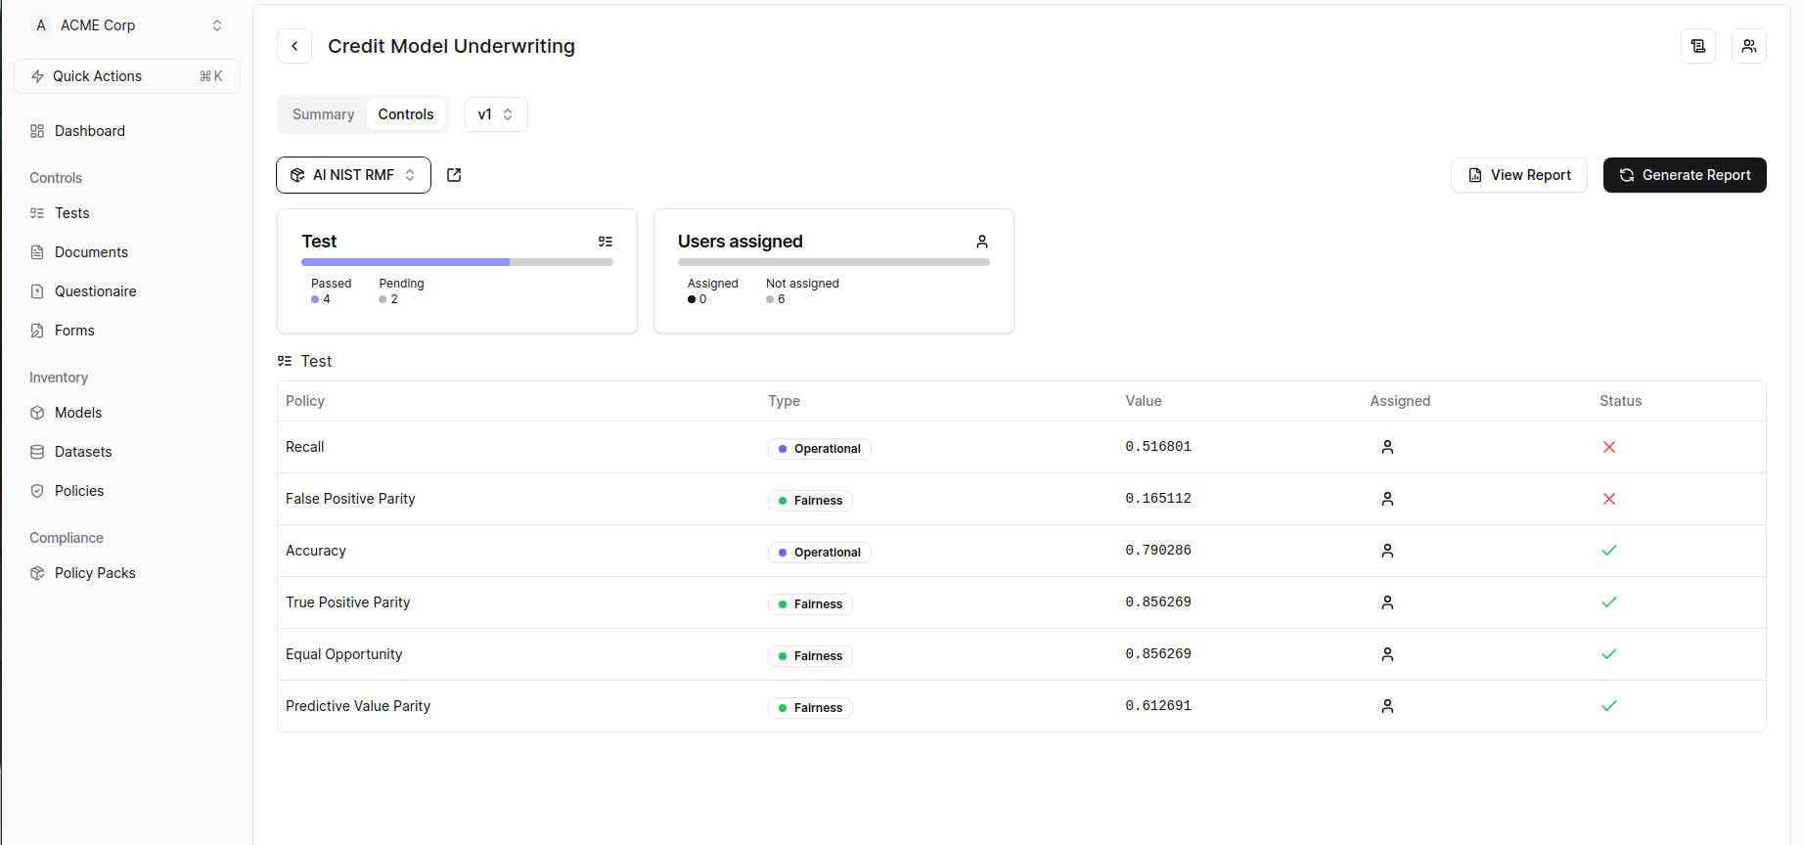Image resolution: width=1803 pixels, height=845 pixels.
Task: Assign a user to False Positive Parity row
Action: tap(1387, 499)
